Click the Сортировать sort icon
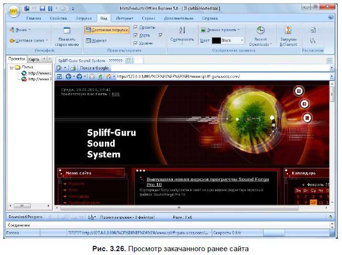This screenshot has height=255, width=342. click(182, 30)
